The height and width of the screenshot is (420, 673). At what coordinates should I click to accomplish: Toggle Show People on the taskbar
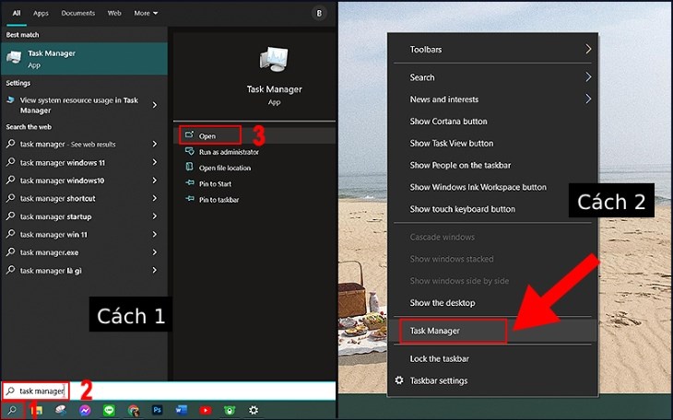pos(492,165)
